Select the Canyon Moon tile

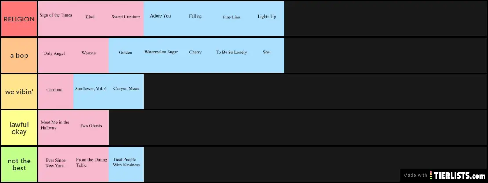[126, 91]
